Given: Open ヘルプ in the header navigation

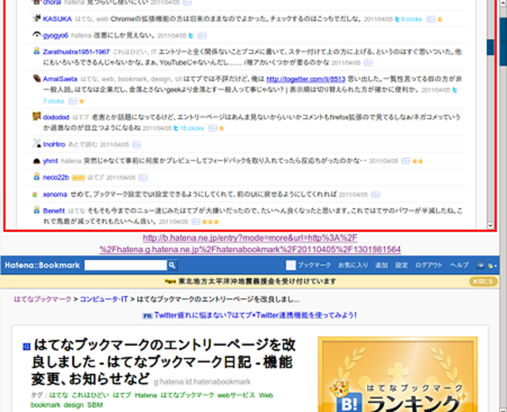Looking at the screenshot, I should pos(459,265).
